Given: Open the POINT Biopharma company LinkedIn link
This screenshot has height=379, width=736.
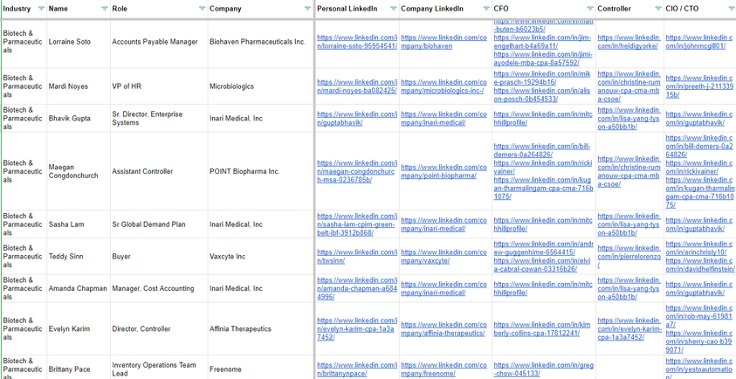Looking at the screenshot, I should coord(444,171).
